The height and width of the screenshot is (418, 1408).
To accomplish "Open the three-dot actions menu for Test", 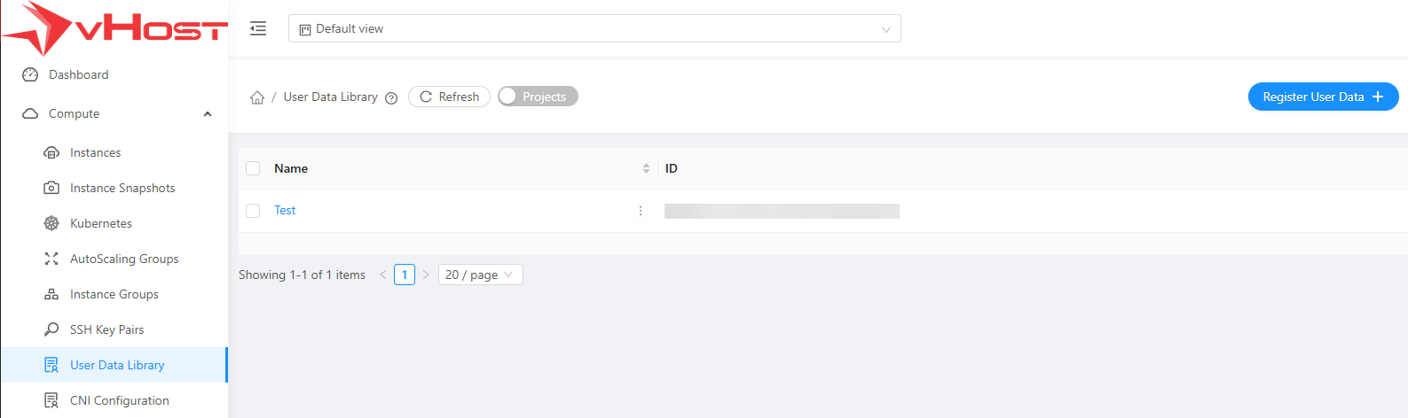I will (641, 211).
